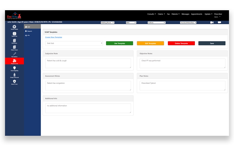Select the Diagnosis sub-menu item

point(29,31)
